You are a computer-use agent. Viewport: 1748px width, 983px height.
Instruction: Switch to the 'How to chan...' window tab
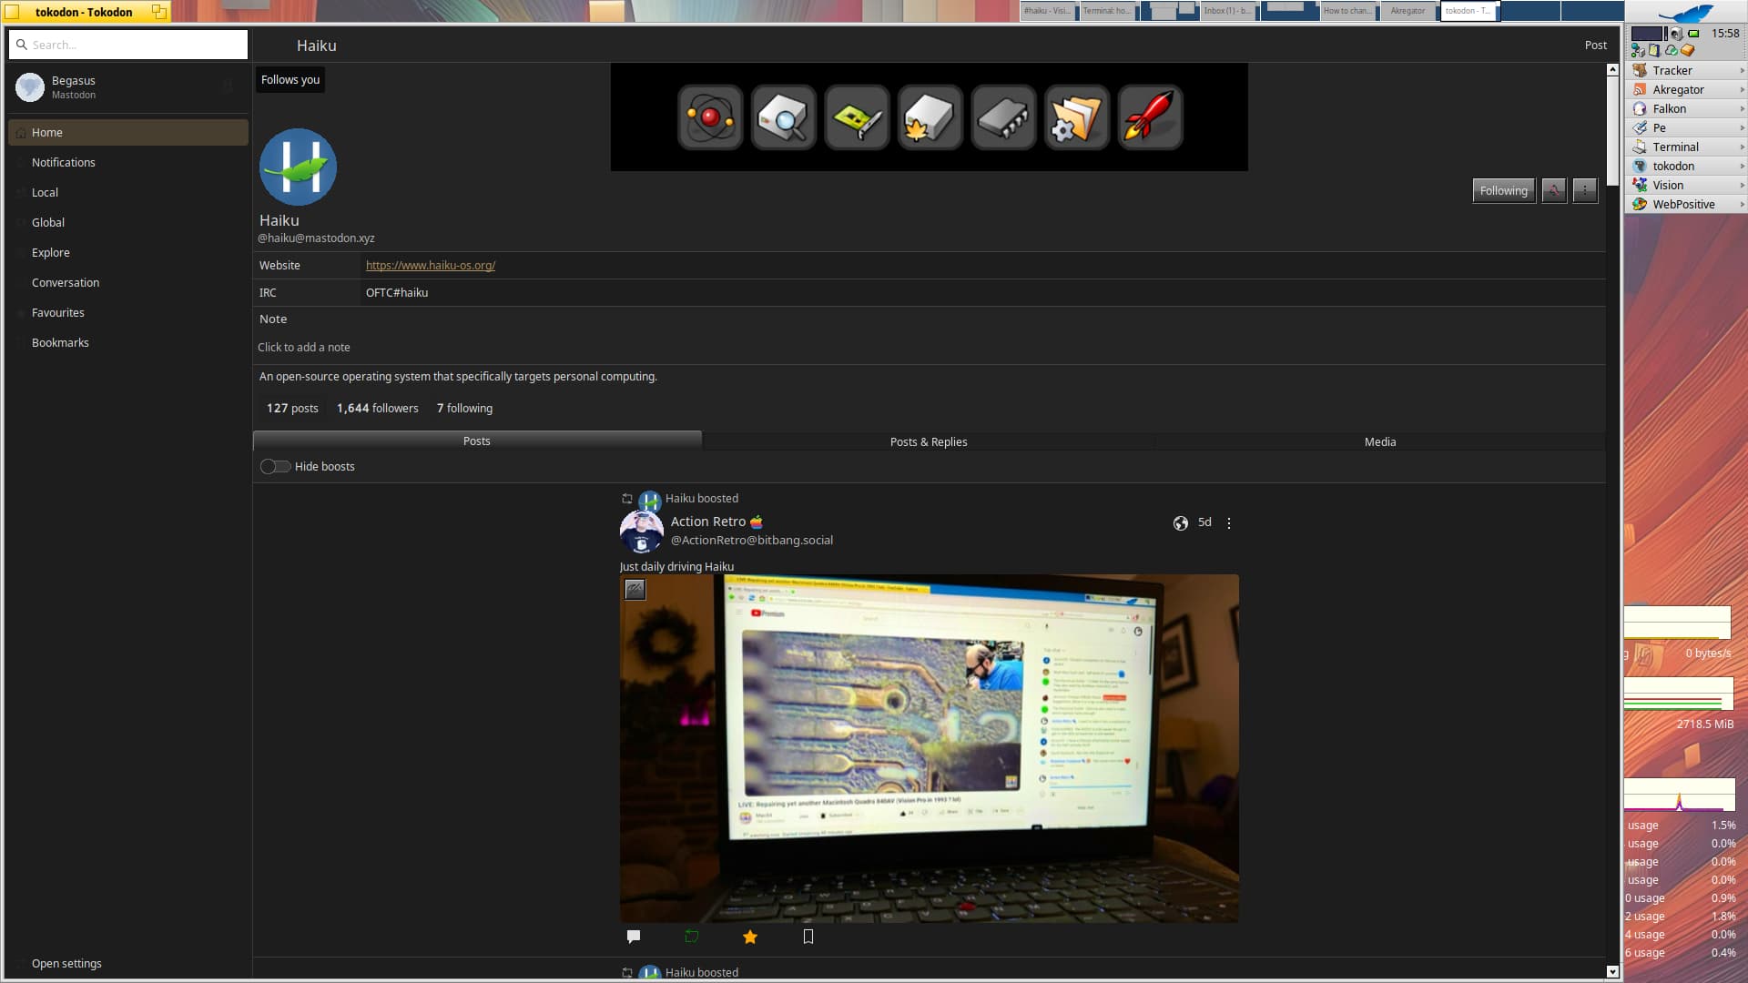(x=1348, y=11)
